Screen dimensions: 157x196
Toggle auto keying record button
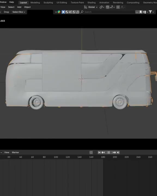point(91,152)
